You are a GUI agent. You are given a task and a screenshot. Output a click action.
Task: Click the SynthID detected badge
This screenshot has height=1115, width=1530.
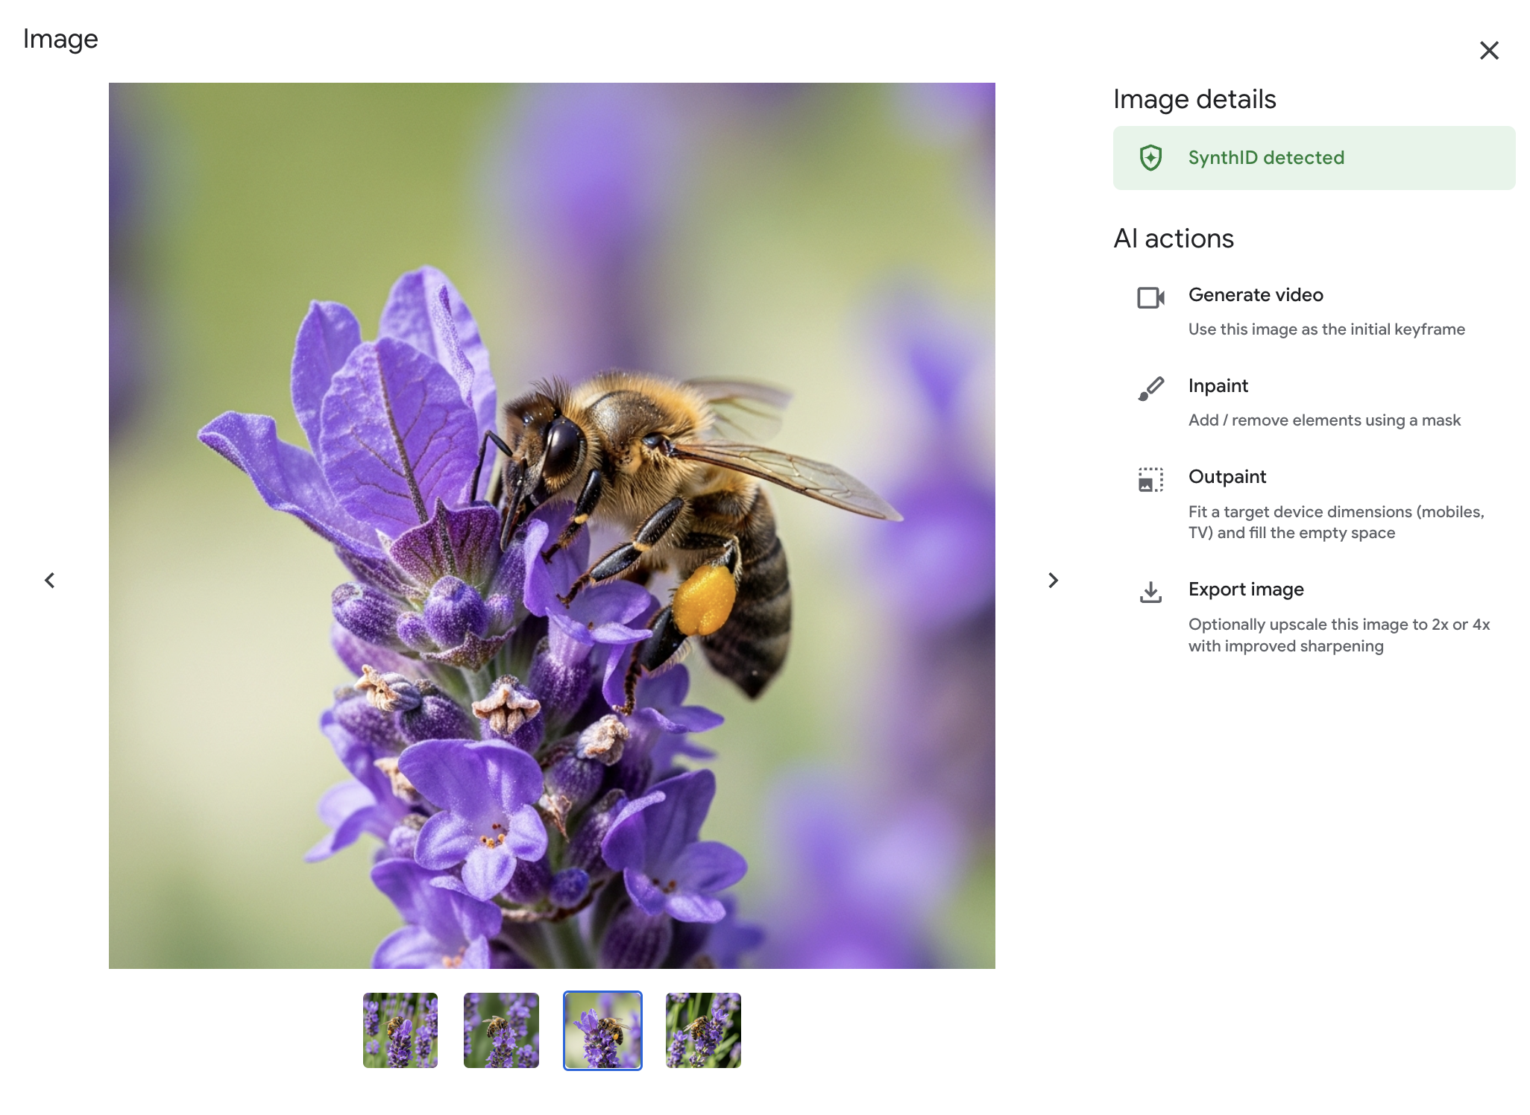coord(1314,157)
